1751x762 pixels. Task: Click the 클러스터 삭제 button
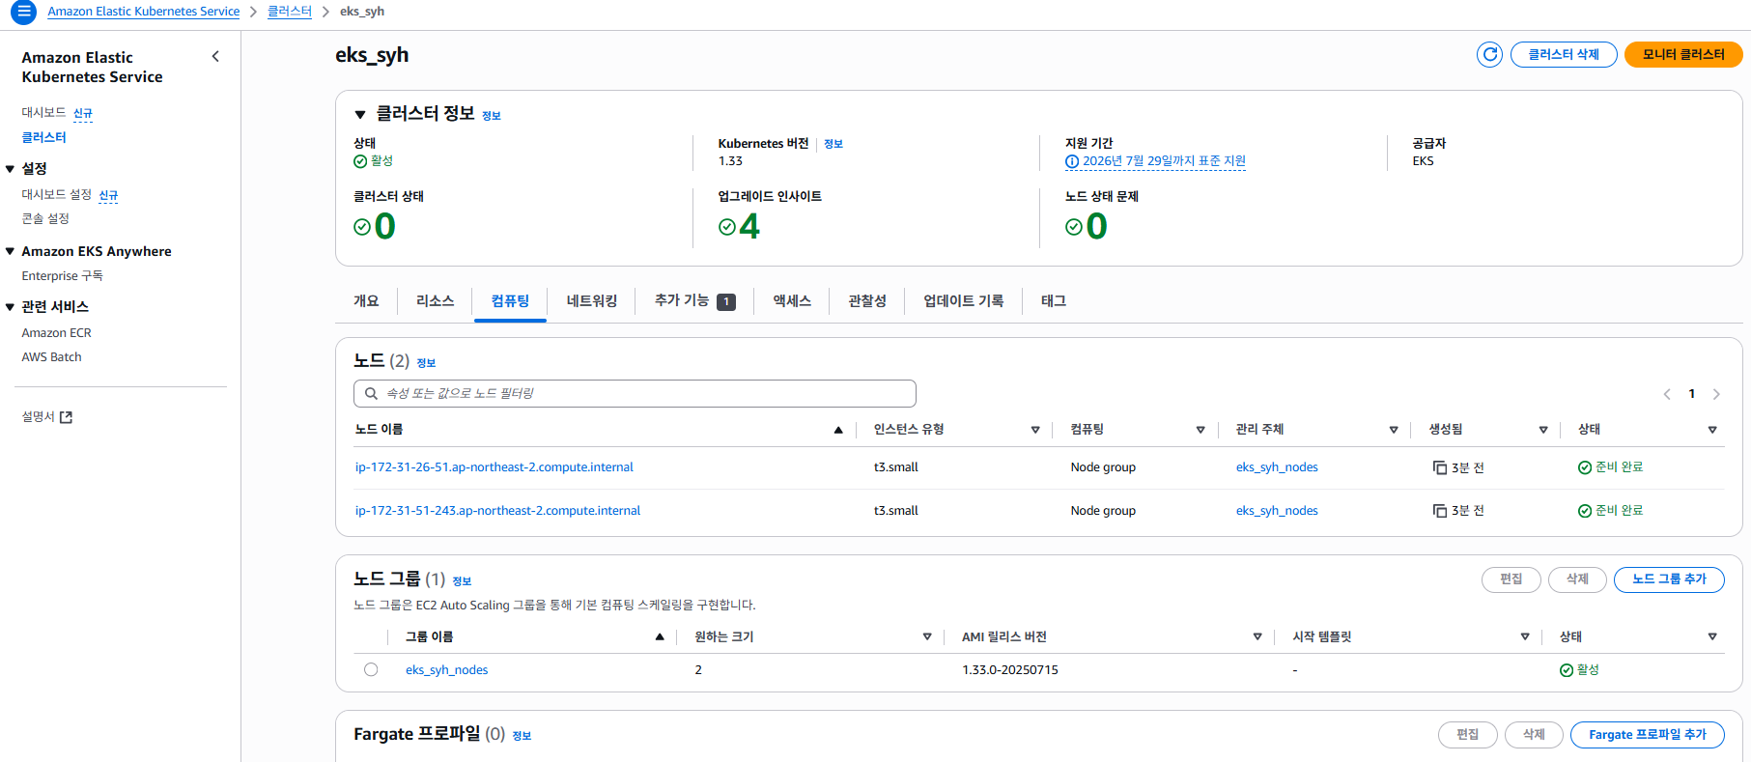1564,54
